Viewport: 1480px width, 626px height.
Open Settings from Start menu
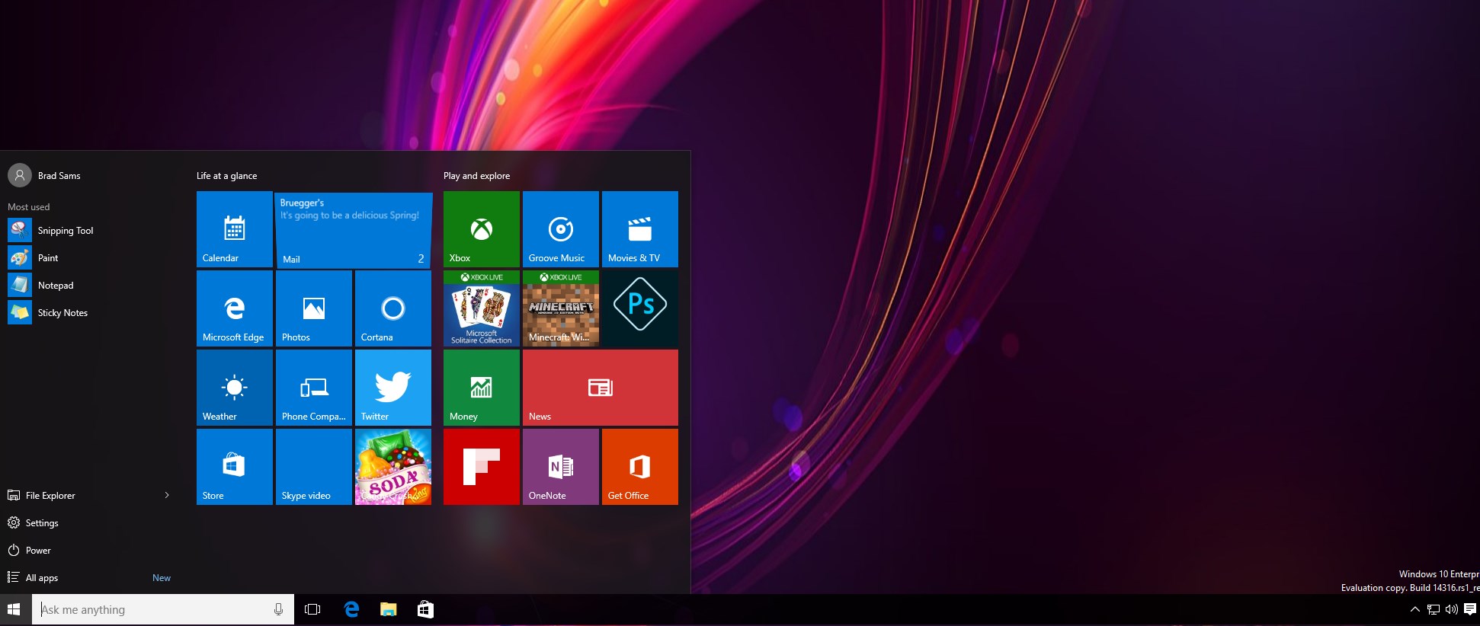pyautogui.click(x=42, y=523)
